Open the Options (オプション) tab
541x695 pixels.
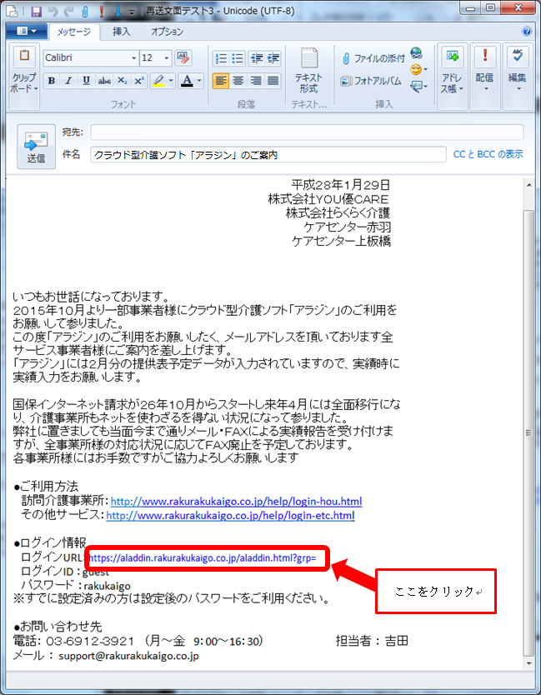(168, 31)
